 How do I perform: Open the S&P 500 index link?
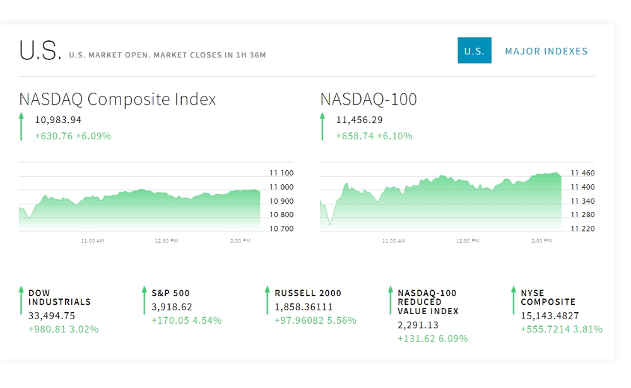point(170,293)
